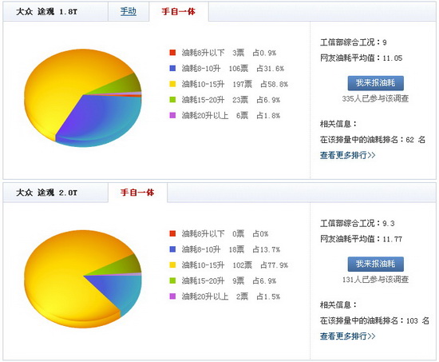Click 我来报油耗 button for the 1.8T model

[x=375, y=83]
